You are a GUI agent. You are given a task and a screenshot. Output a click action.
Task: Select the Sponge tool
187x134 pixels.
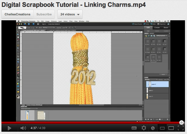[x=18, y=92]
